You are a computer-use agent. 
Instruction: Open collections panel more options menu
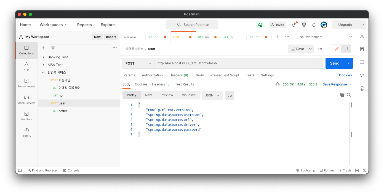[115, 48]
